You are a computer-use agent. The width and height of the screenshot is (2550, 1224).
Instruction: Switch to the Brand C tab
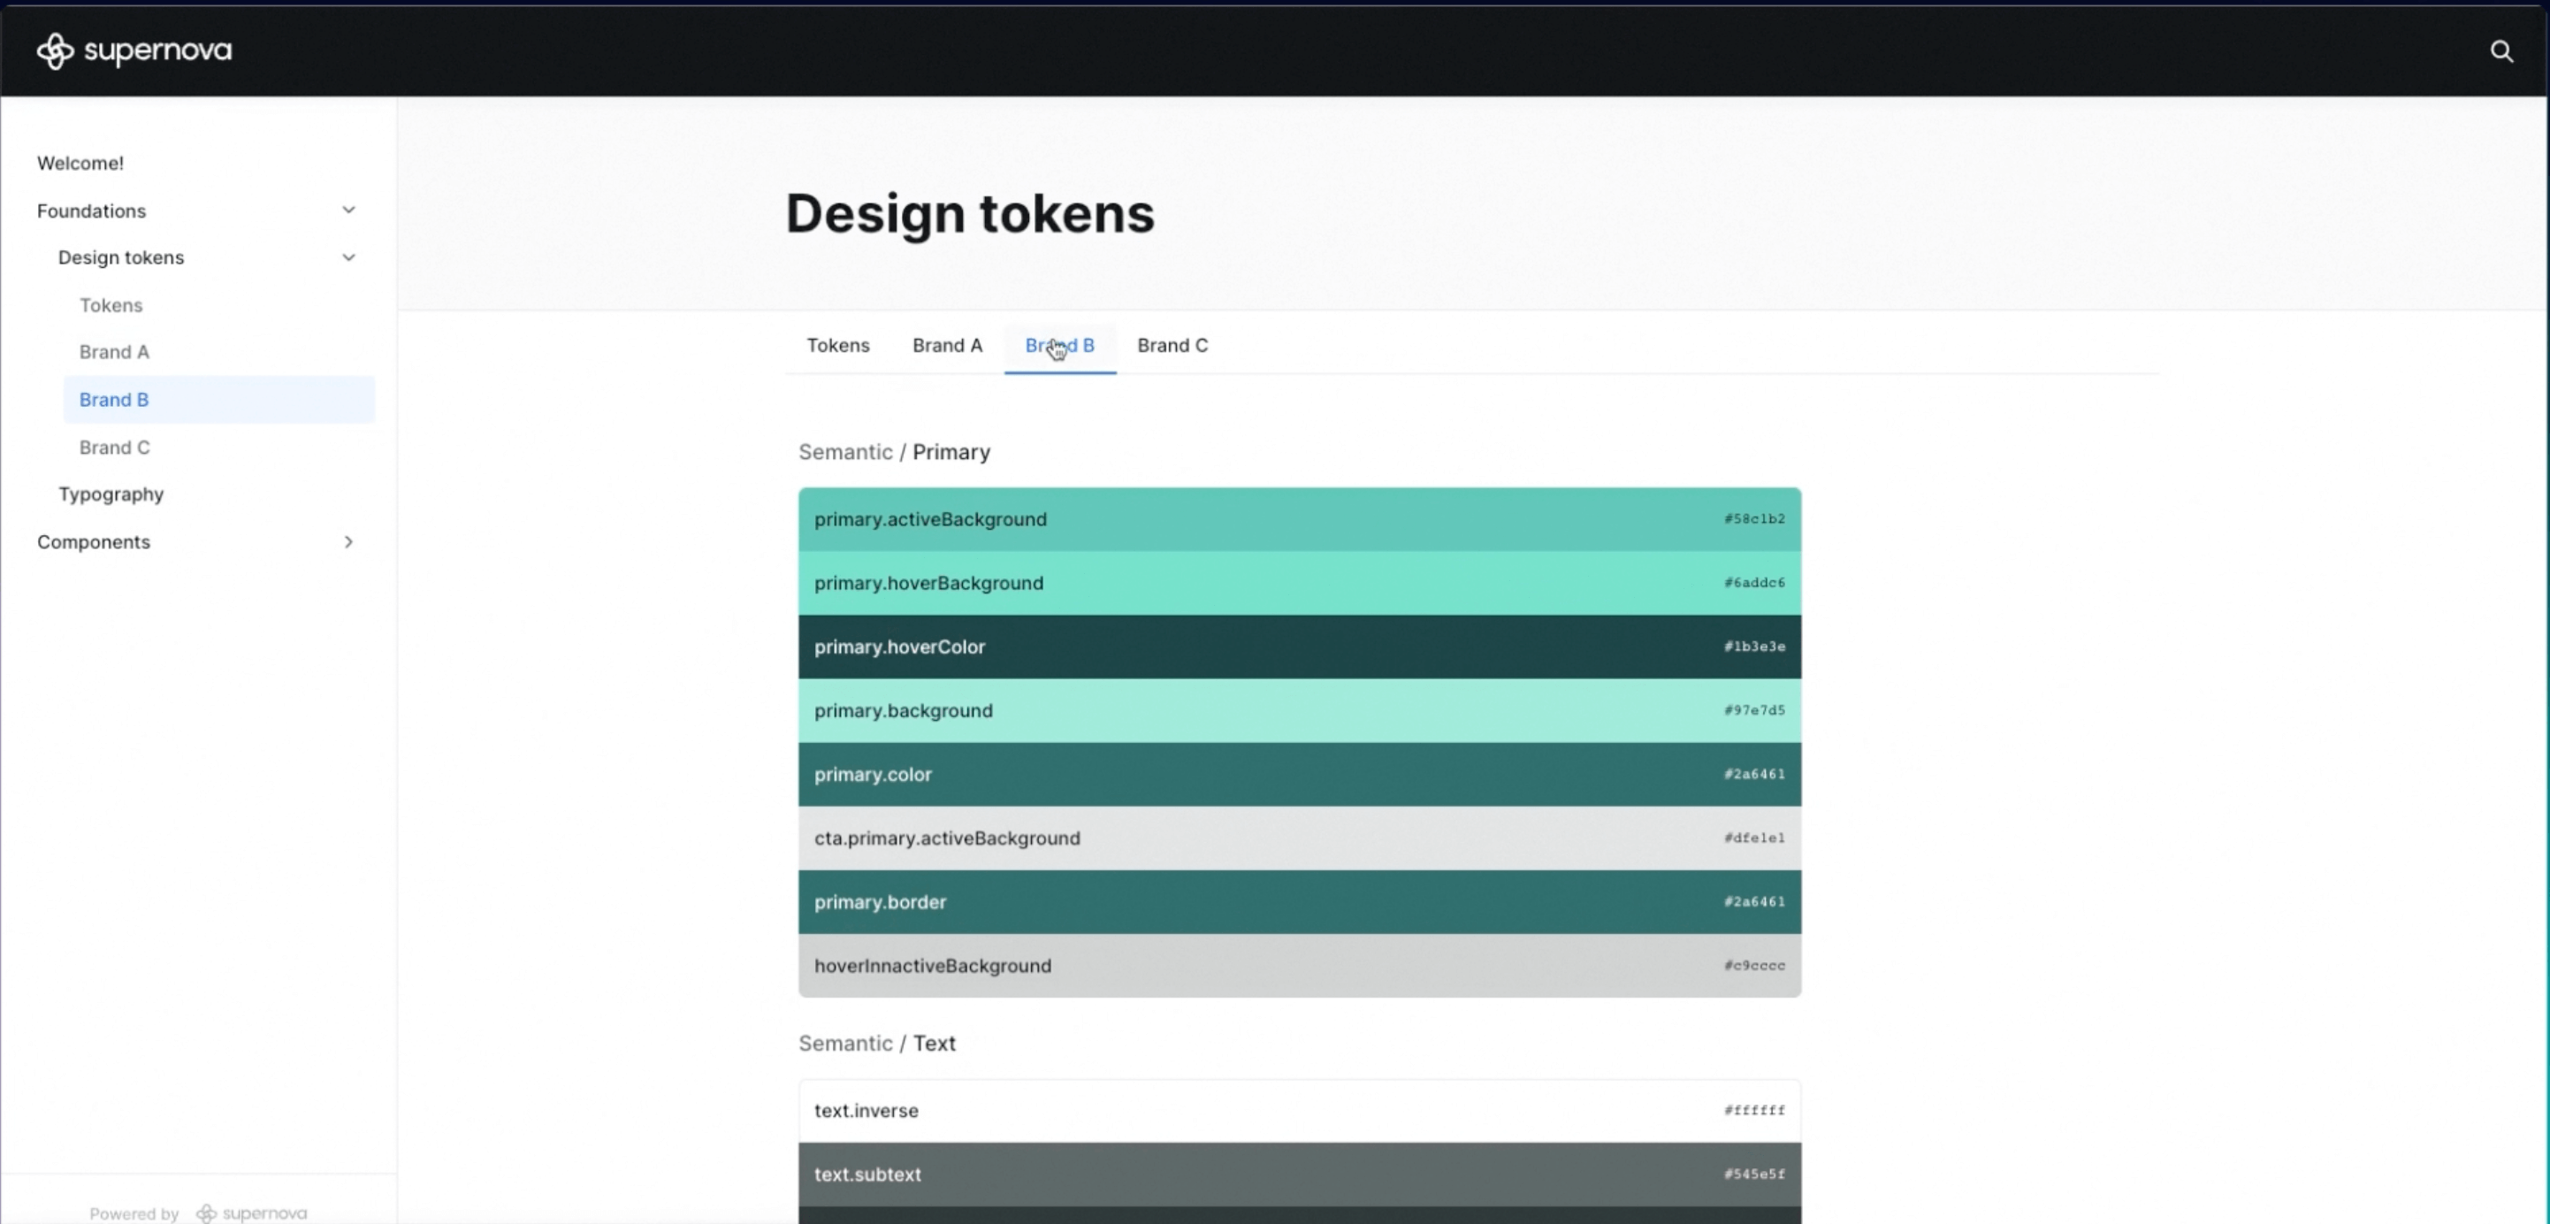(1172, 346)
